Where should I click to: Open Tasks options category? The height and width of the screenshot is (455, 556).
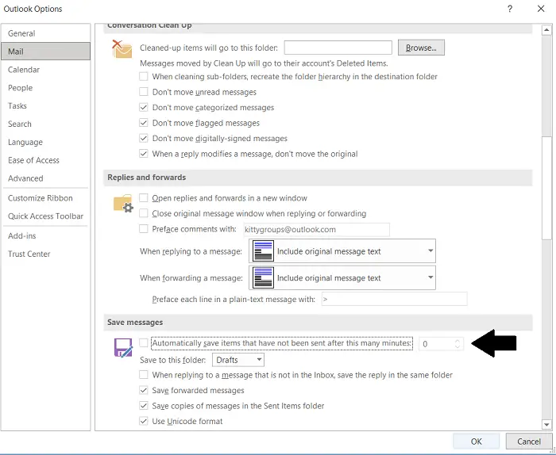pos(46,105)
